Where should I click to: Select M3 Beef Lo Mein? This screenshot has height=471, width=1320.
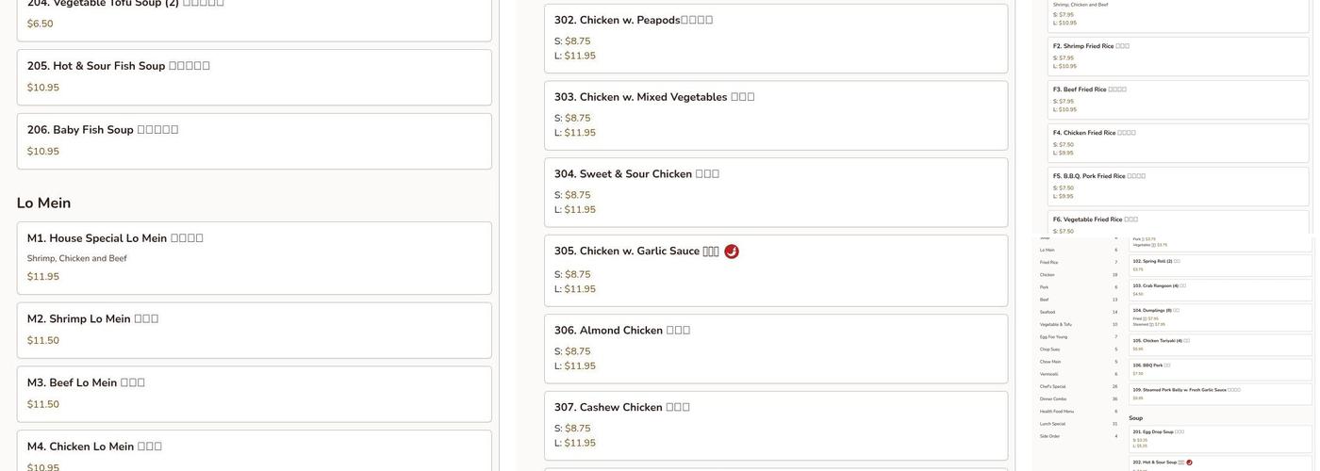tap(255, 394)
